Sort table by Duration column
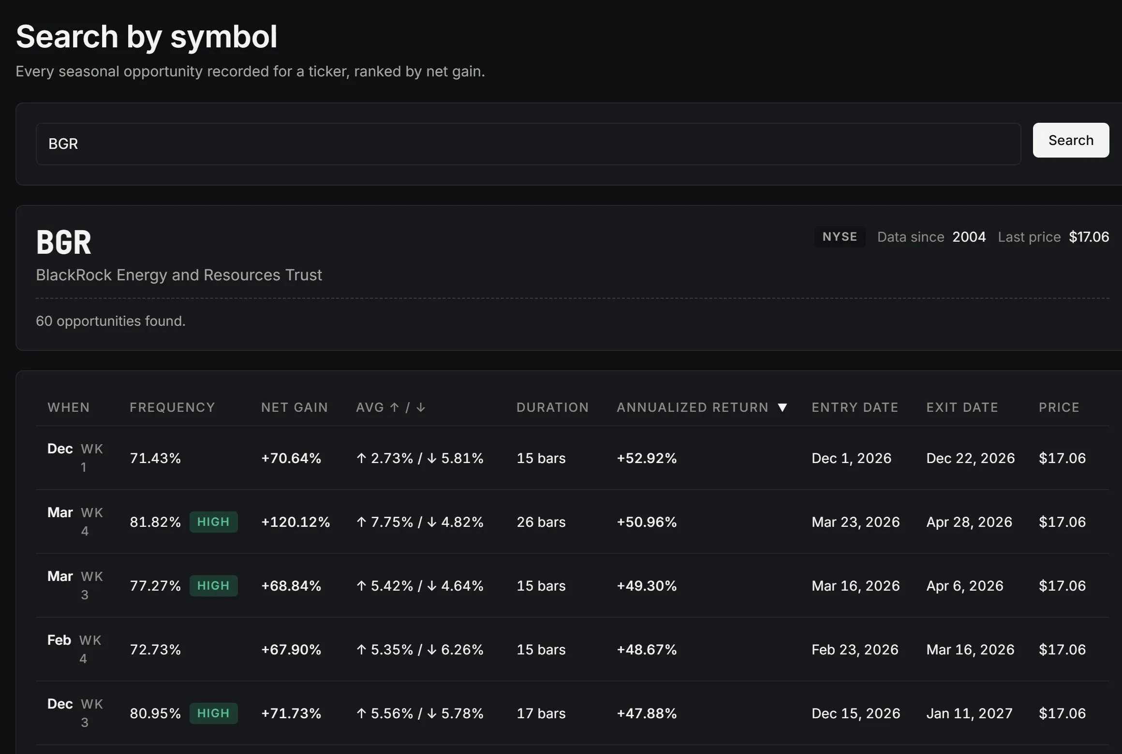1122x754 pixels. click(553, 407)
